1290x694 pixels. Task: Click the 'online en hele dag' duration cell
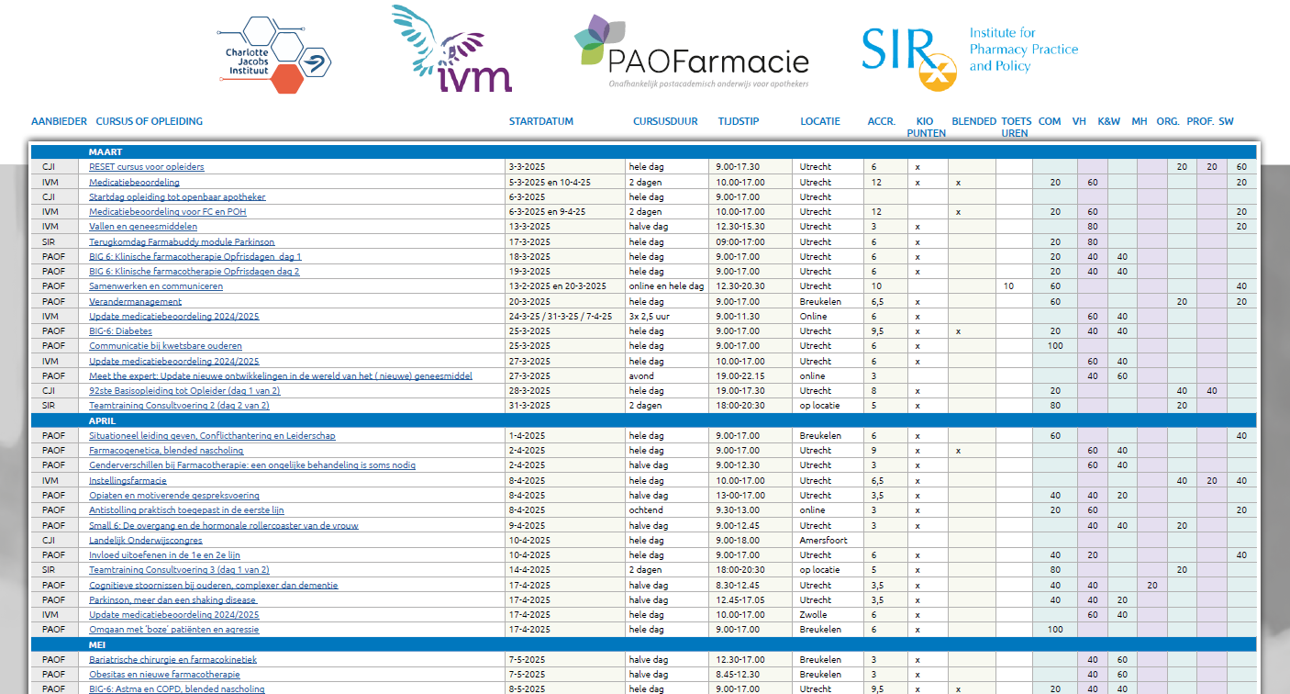(666, 286)
